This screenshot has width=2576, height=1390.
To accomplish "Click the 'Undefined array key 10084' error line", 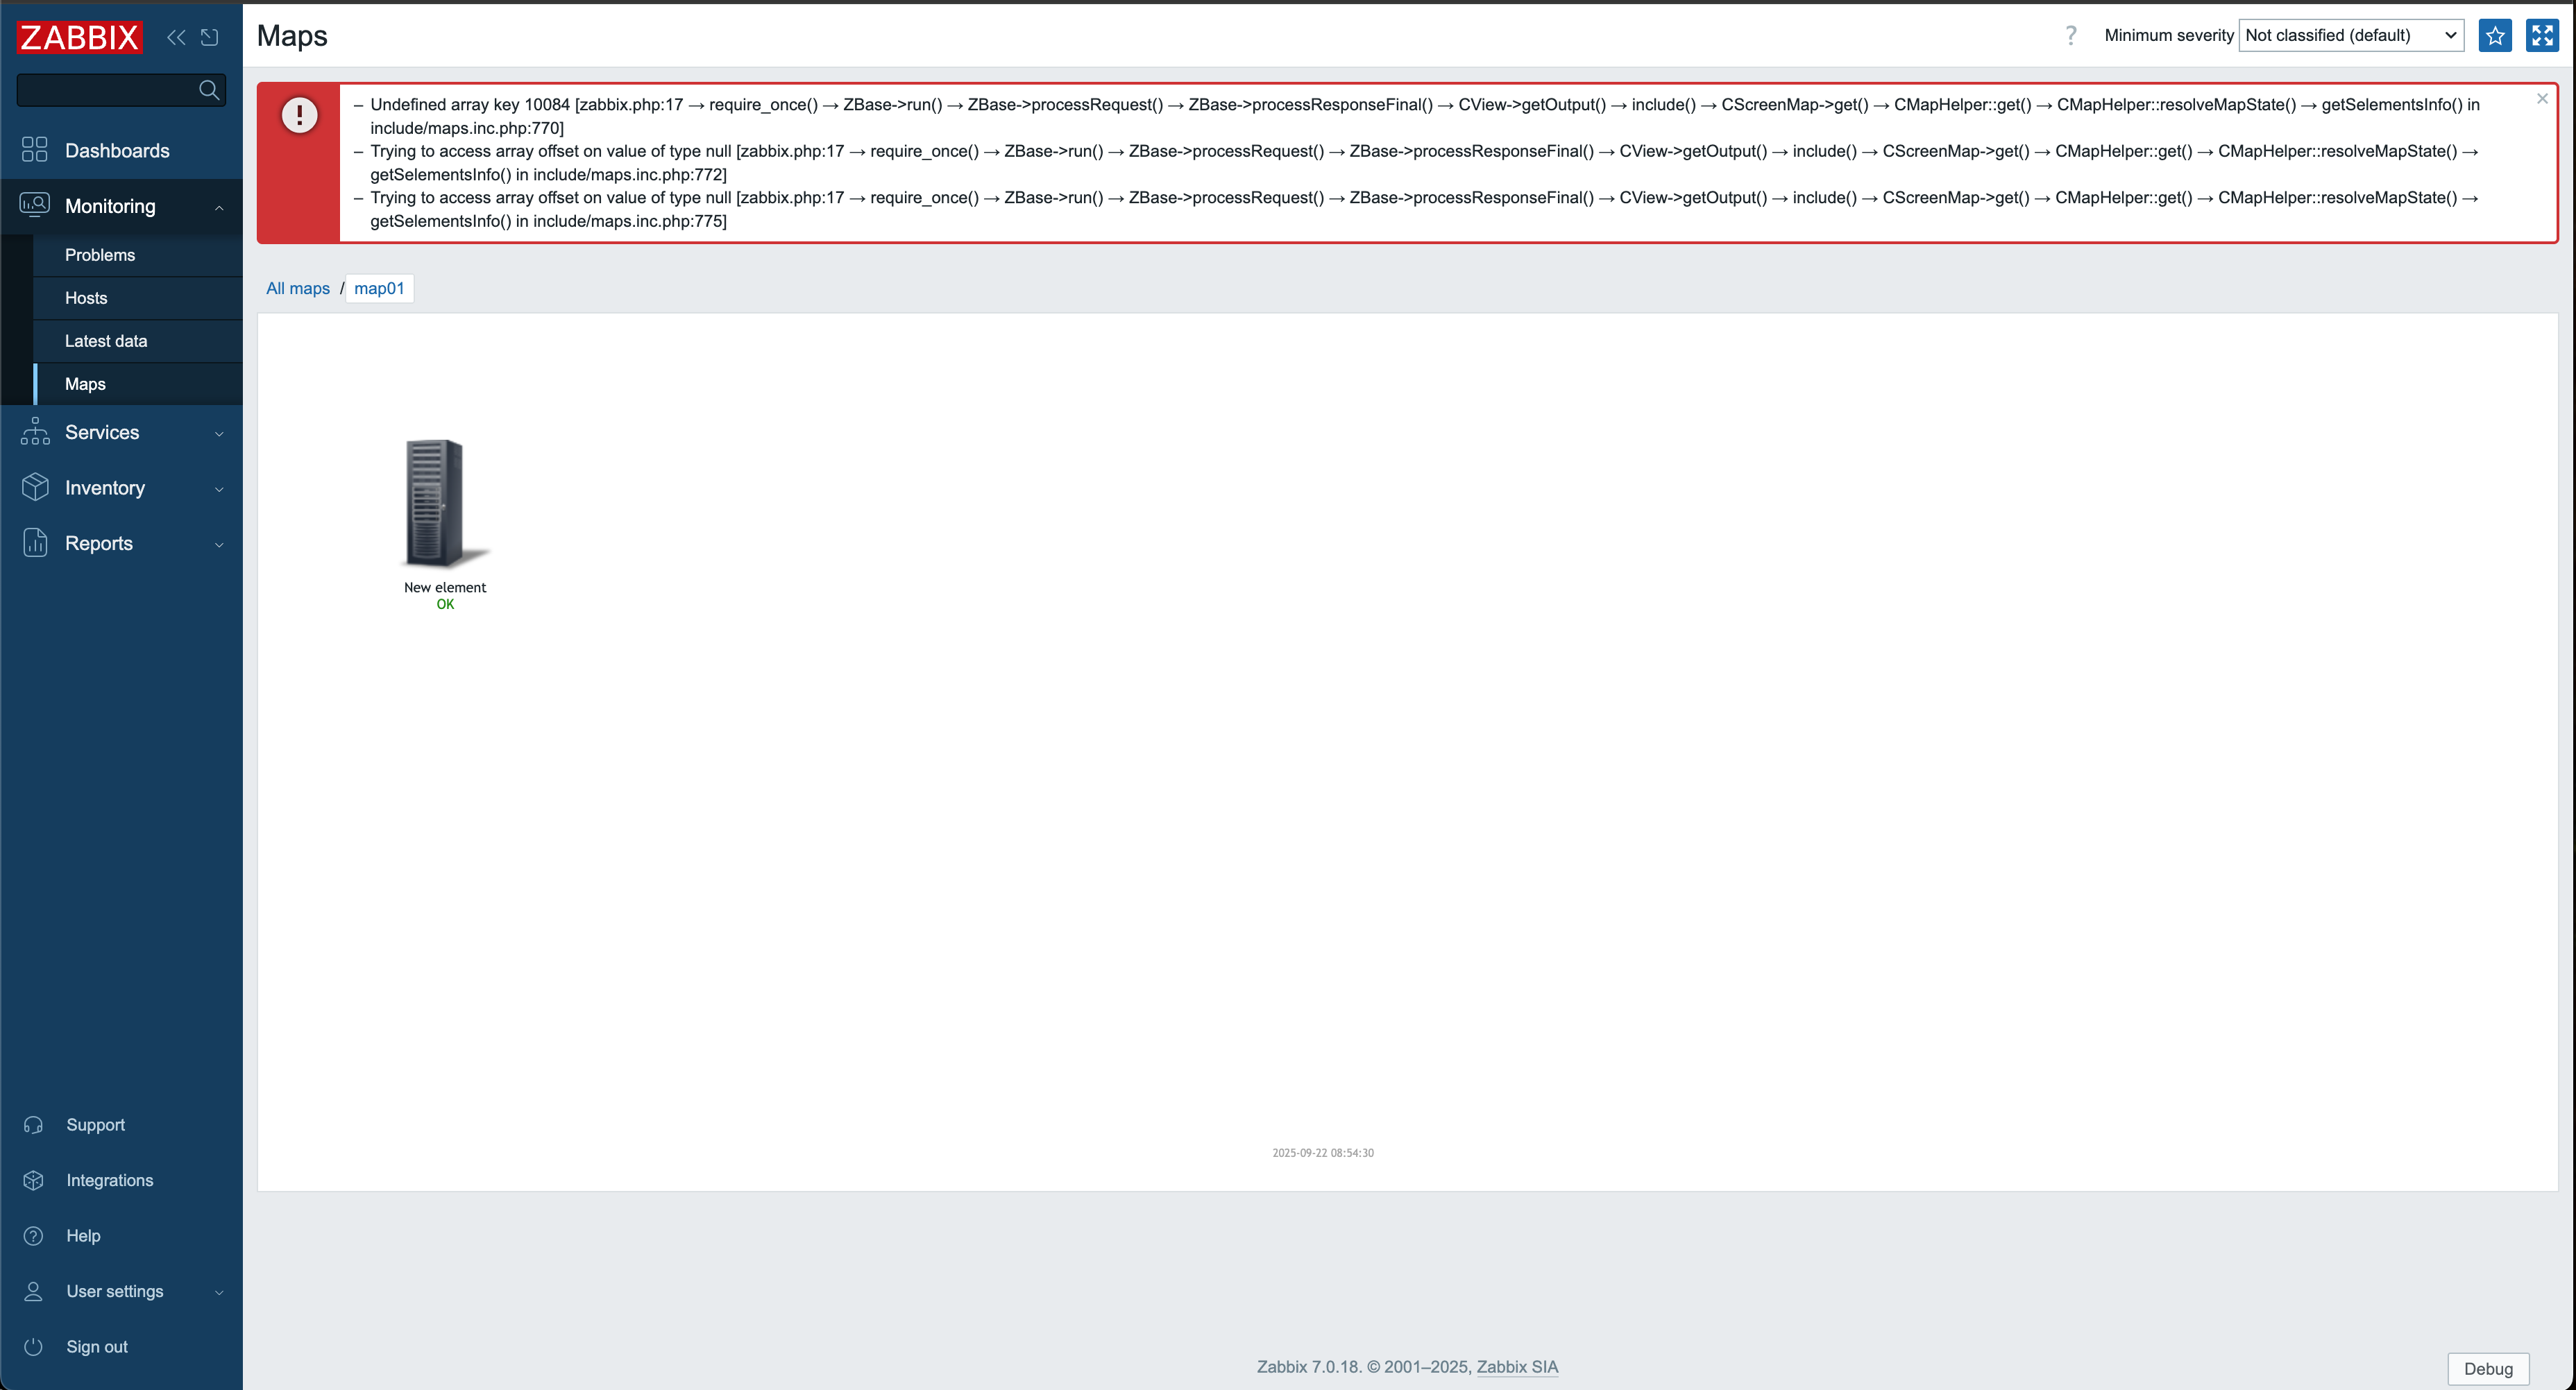I will pos(1424,116).
